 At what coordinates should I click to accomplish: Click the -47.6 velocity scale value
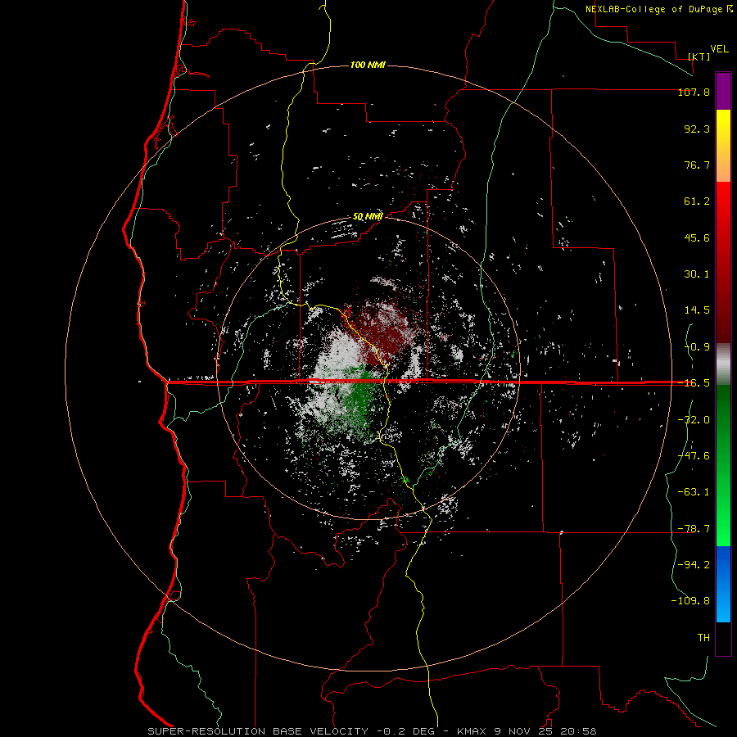click(x=694, y=456)
